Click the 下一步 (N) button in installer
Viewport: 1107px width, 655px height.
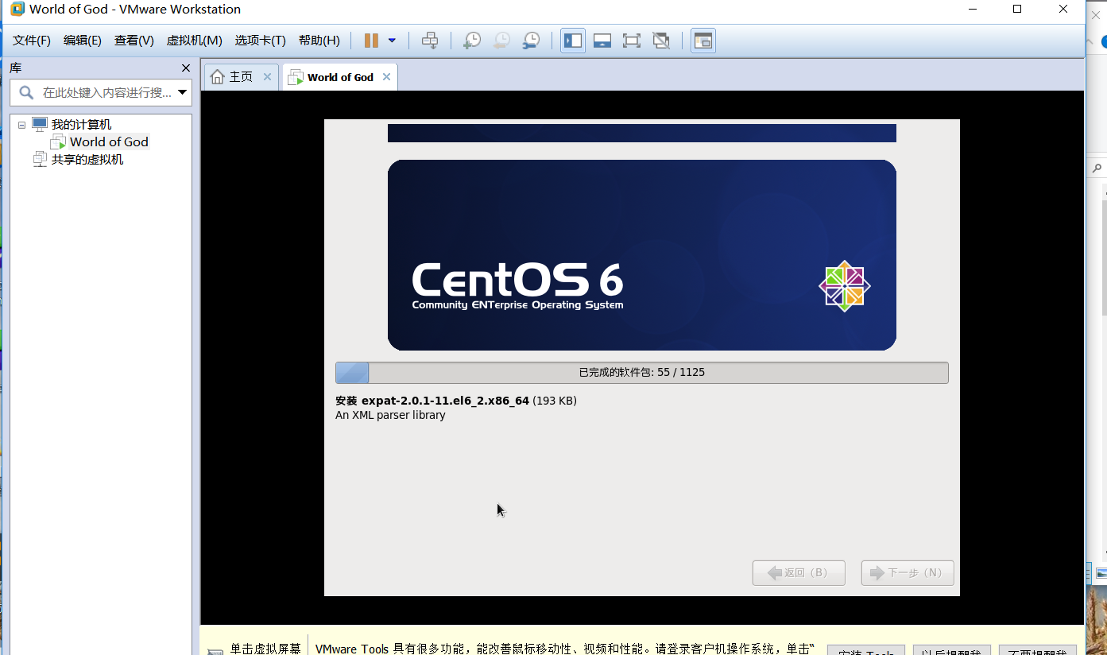908,573
